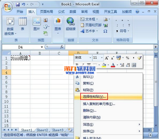Insert a Table (表) icon
This screenshot has width=159, height=139.
[x=23, y=24]
